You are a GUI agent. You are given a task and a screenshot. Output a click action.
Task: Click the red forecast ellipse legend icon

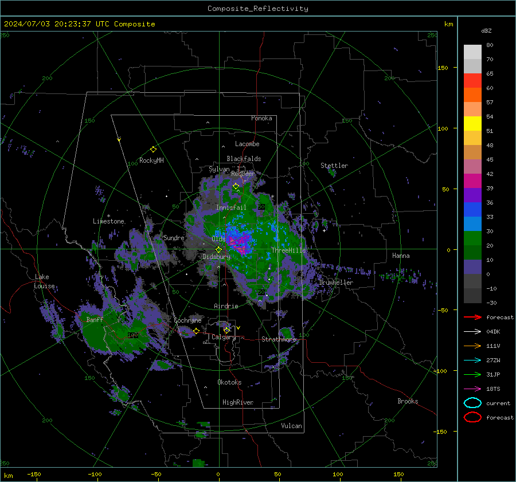[x=472, y=417]
